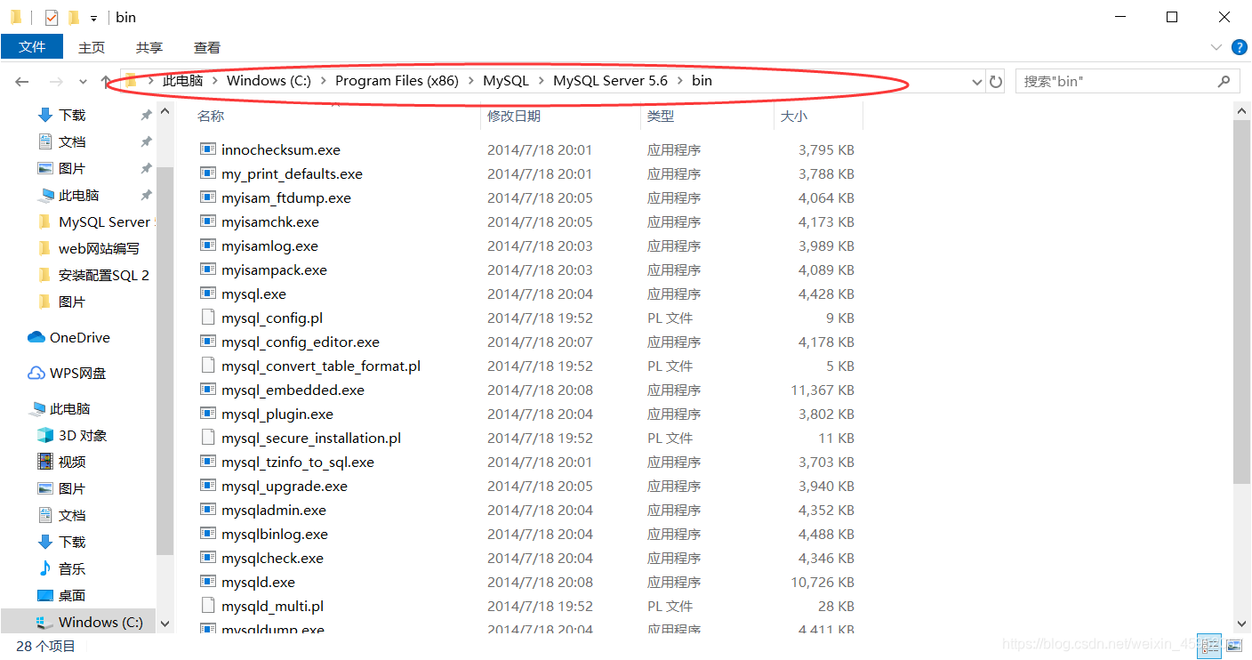The width and height of the screenshot is (1252, 660).
Task: Open the 文件 menu tab
Action: coord(32,47)
